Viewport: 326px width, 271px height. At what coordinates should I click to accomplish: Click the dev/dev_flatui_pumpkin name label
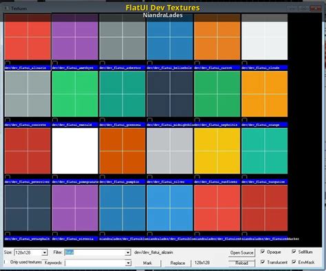(122, 182)
